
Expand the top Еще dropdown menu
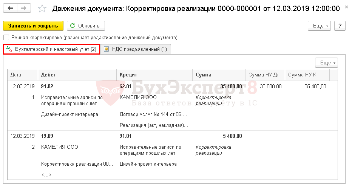[321, 26]
